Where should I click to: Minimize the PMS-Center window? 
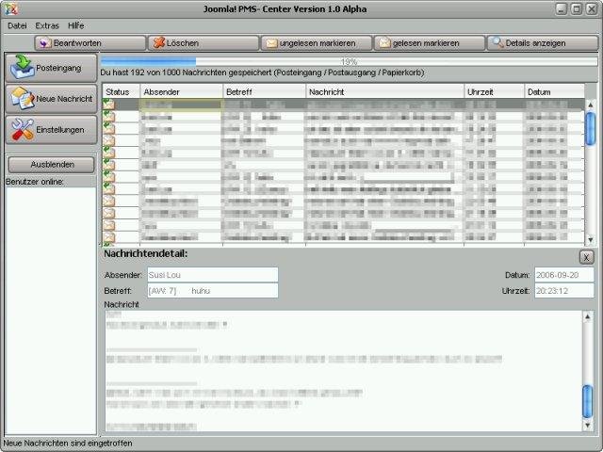click(x=562, y=8)
